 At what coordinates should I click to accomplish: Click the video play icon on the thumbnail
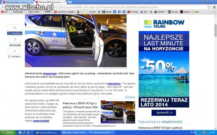coord(104,119)
